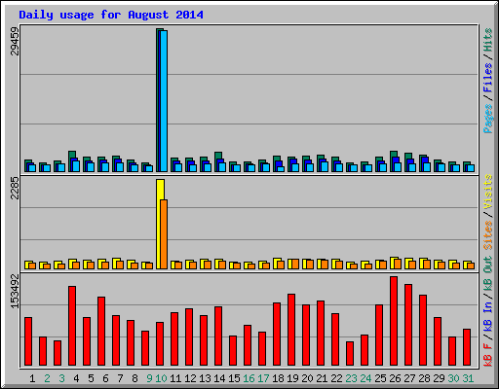Click day 20 on the x-axis
The image size is (499, 389).
(307, 378)
